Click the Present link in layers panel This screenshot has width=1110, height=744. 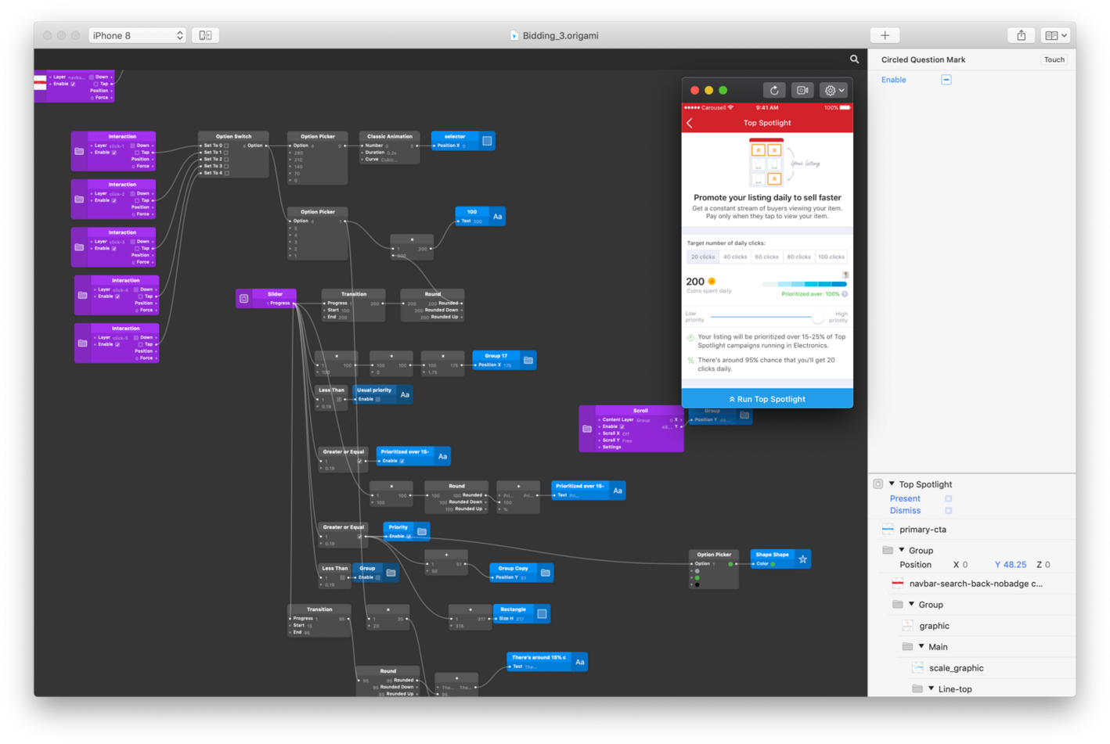click(x=905, y=498)
